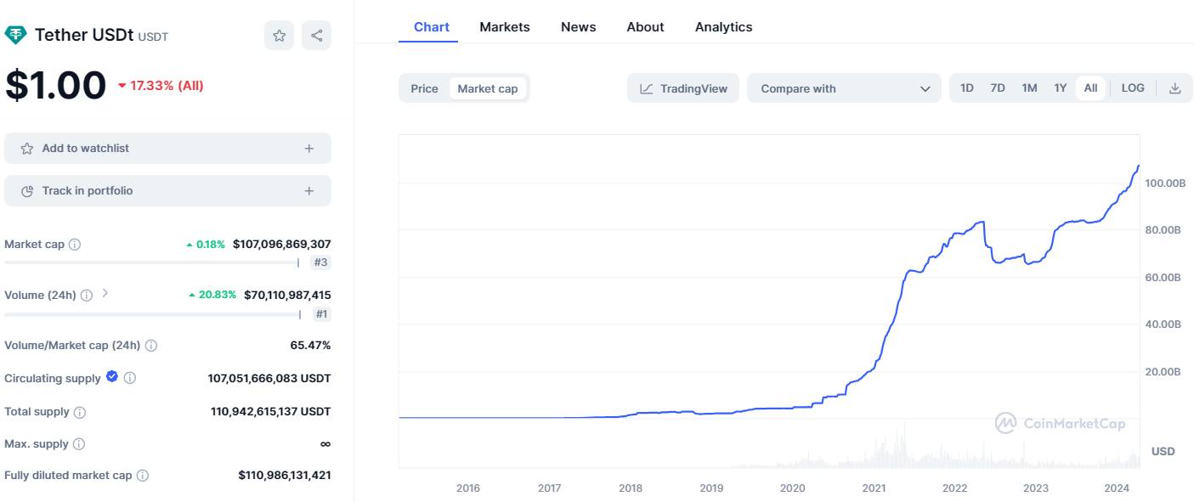The width and height of the screenshot is (1194, 502).
Task: Click the Market cap rank progress bar
Action: point(152,262)
